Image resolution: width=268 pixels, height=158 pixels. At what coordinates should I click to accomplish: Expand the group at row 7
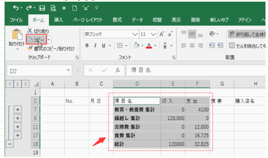(18, 110)
